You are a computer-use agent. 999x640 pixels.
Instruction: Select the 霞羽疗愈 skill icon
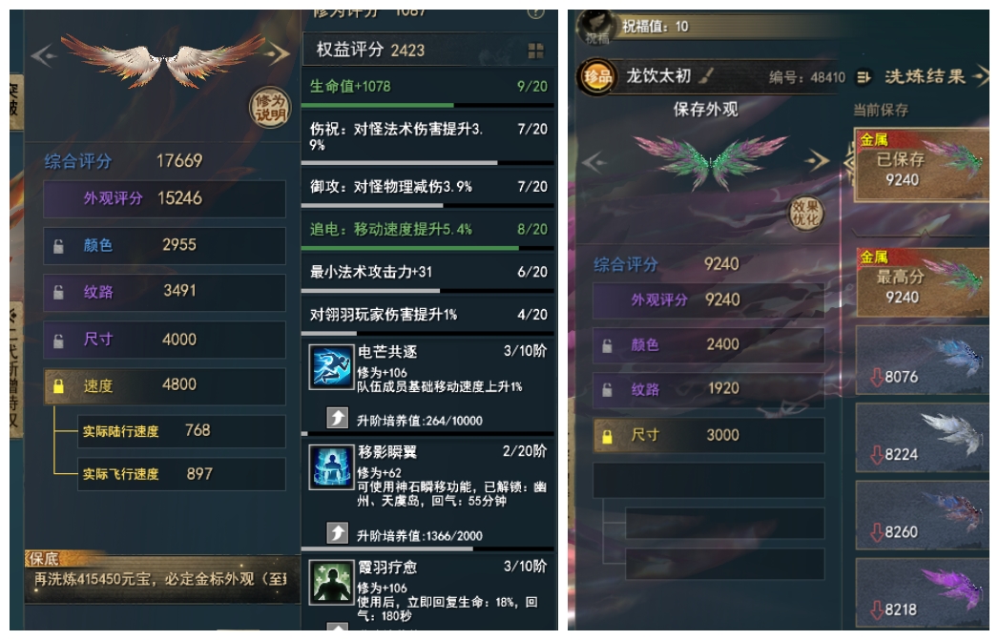pos(331,582)
